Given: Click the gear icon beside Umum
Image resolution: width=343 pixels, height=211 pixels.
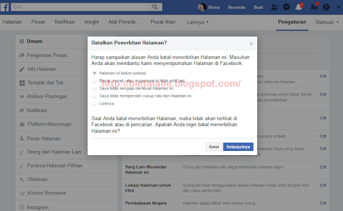Looking at the screenshot, I should coord(21,41).
